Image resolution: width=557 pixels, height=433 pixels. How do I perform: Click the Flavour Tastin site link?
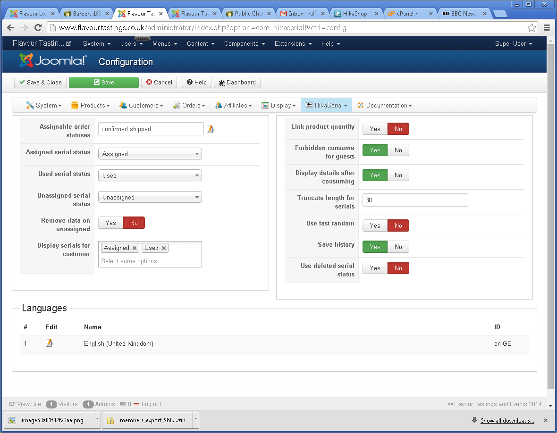pos(42,43)
